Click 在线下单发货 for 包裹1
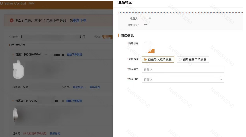The image size is (246, 137). tap(74, 55)
